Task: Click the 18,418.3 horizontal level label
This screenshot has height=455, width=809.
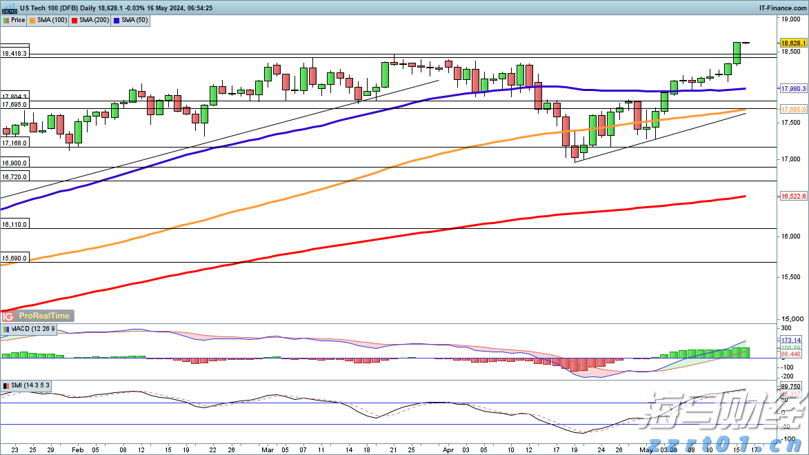Action: click(x=14, y=53)
